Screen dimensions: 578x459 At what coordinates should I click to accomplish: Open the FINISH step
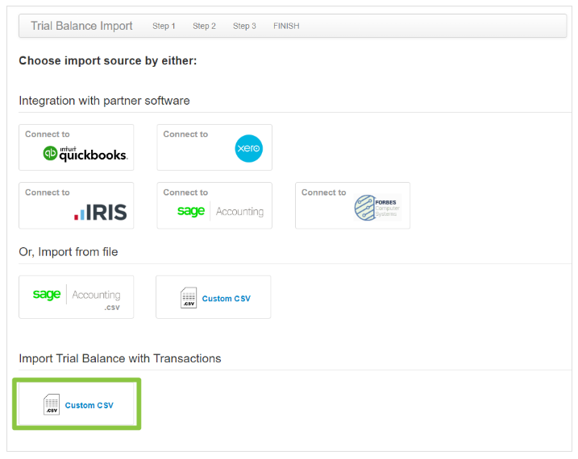286,26
